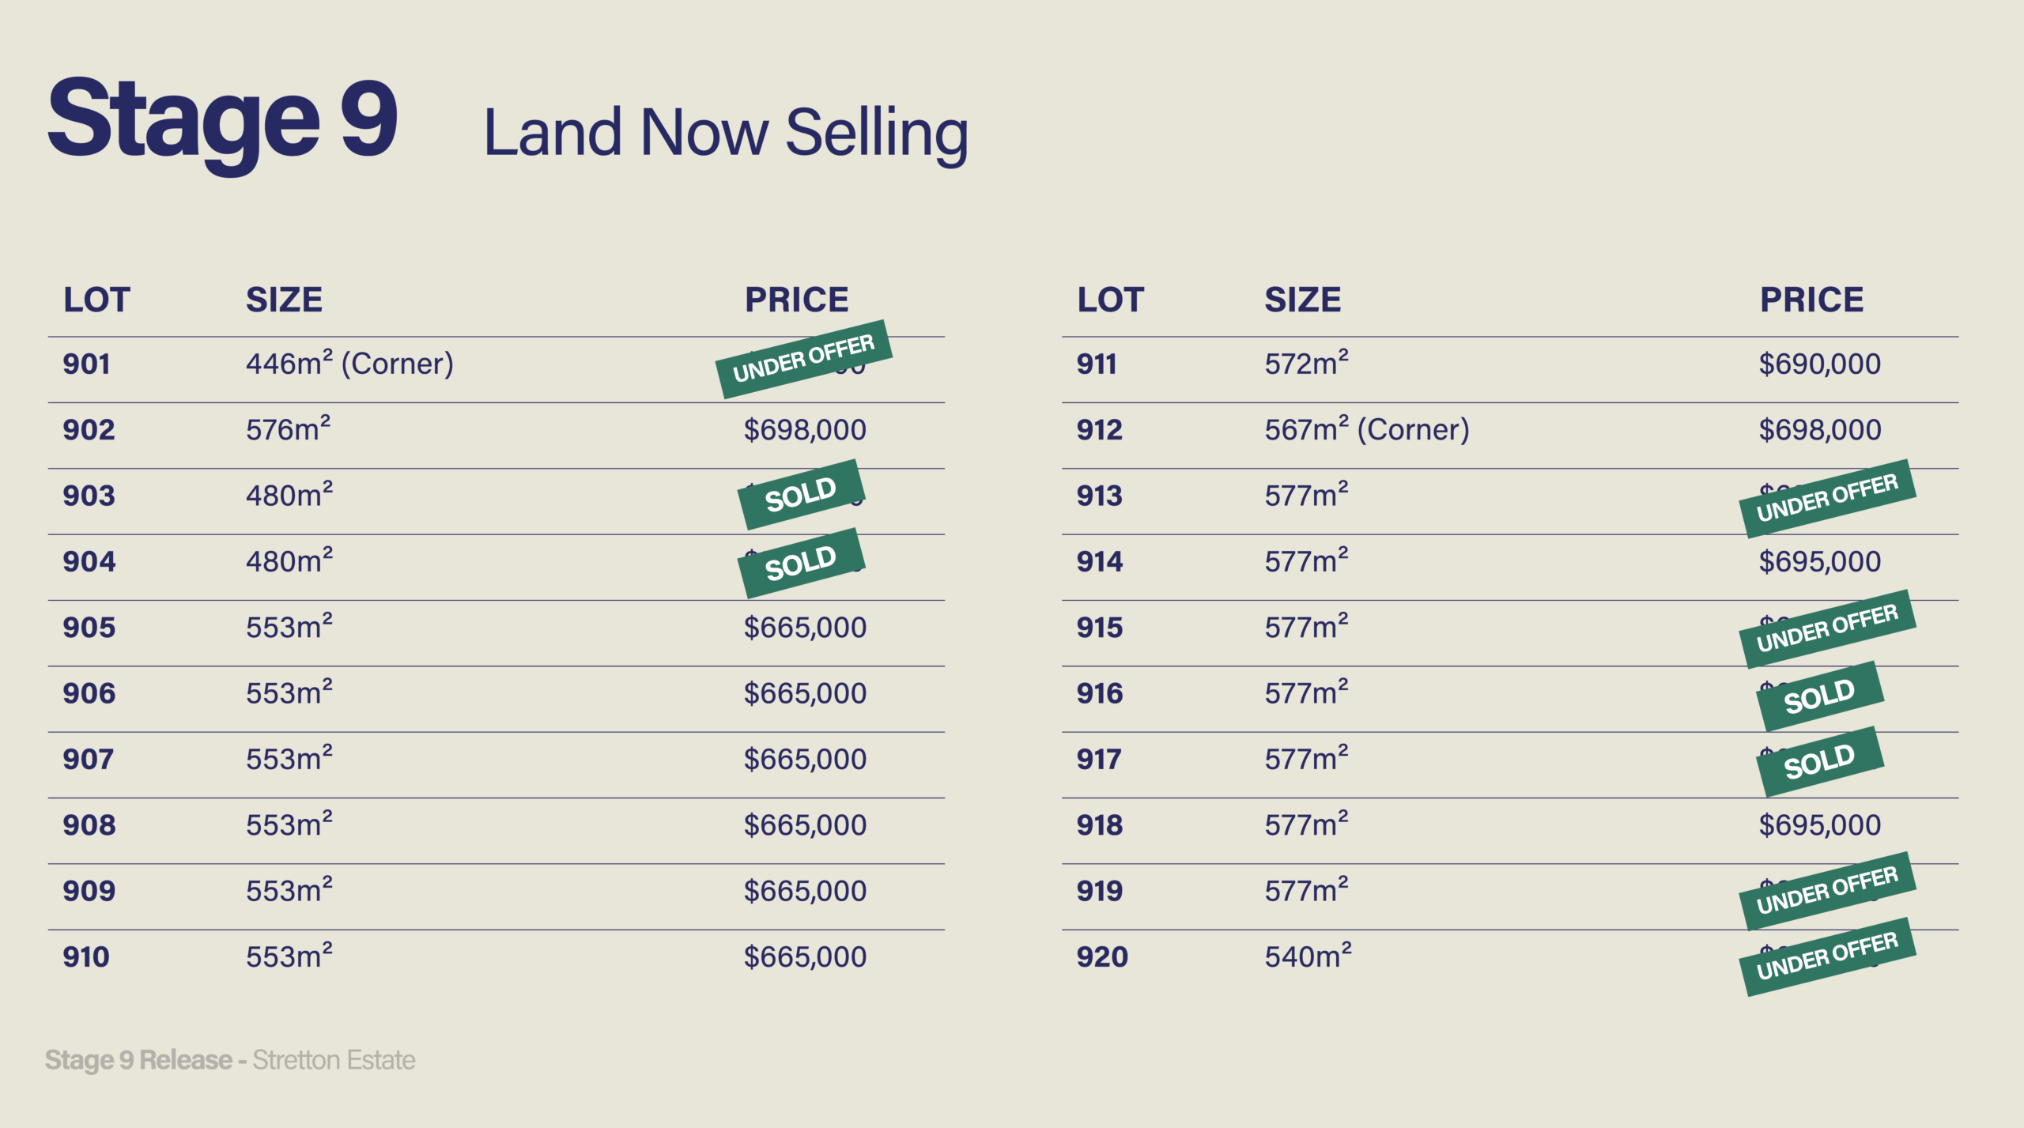Click the 446m² (Corner) size text
Image resolution: width=2024 pixels, height=1128 pixels.
(349, 364)
